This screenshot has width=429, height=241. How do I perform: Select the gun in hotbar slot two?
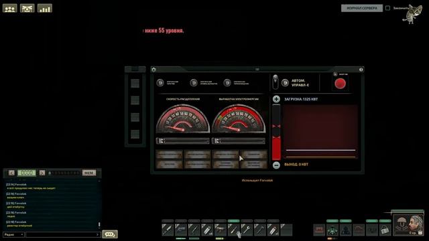tap(181, 230)
